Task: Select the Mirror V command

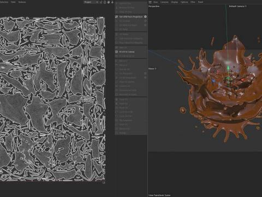Action: 131,65
